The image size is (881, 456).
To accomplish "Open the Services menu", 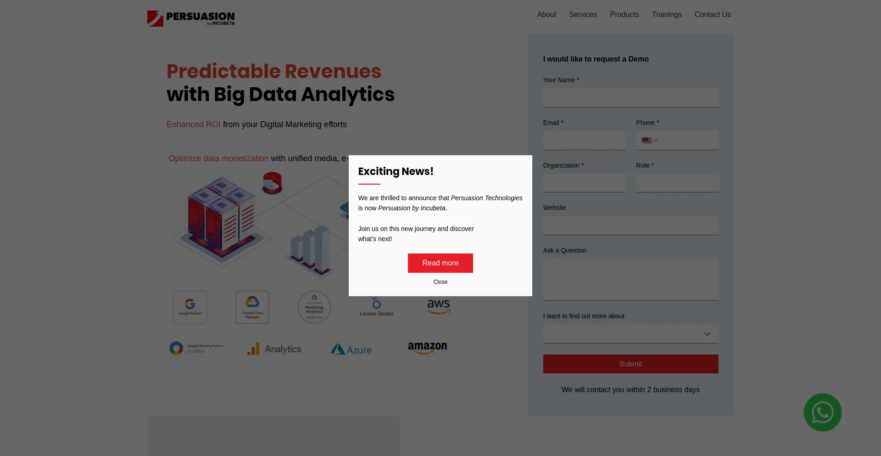I will [x=583, y=15].
